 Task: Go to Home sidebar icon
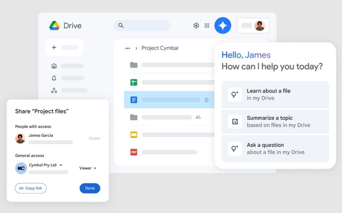pyautogui.click(x=54, y=66)
